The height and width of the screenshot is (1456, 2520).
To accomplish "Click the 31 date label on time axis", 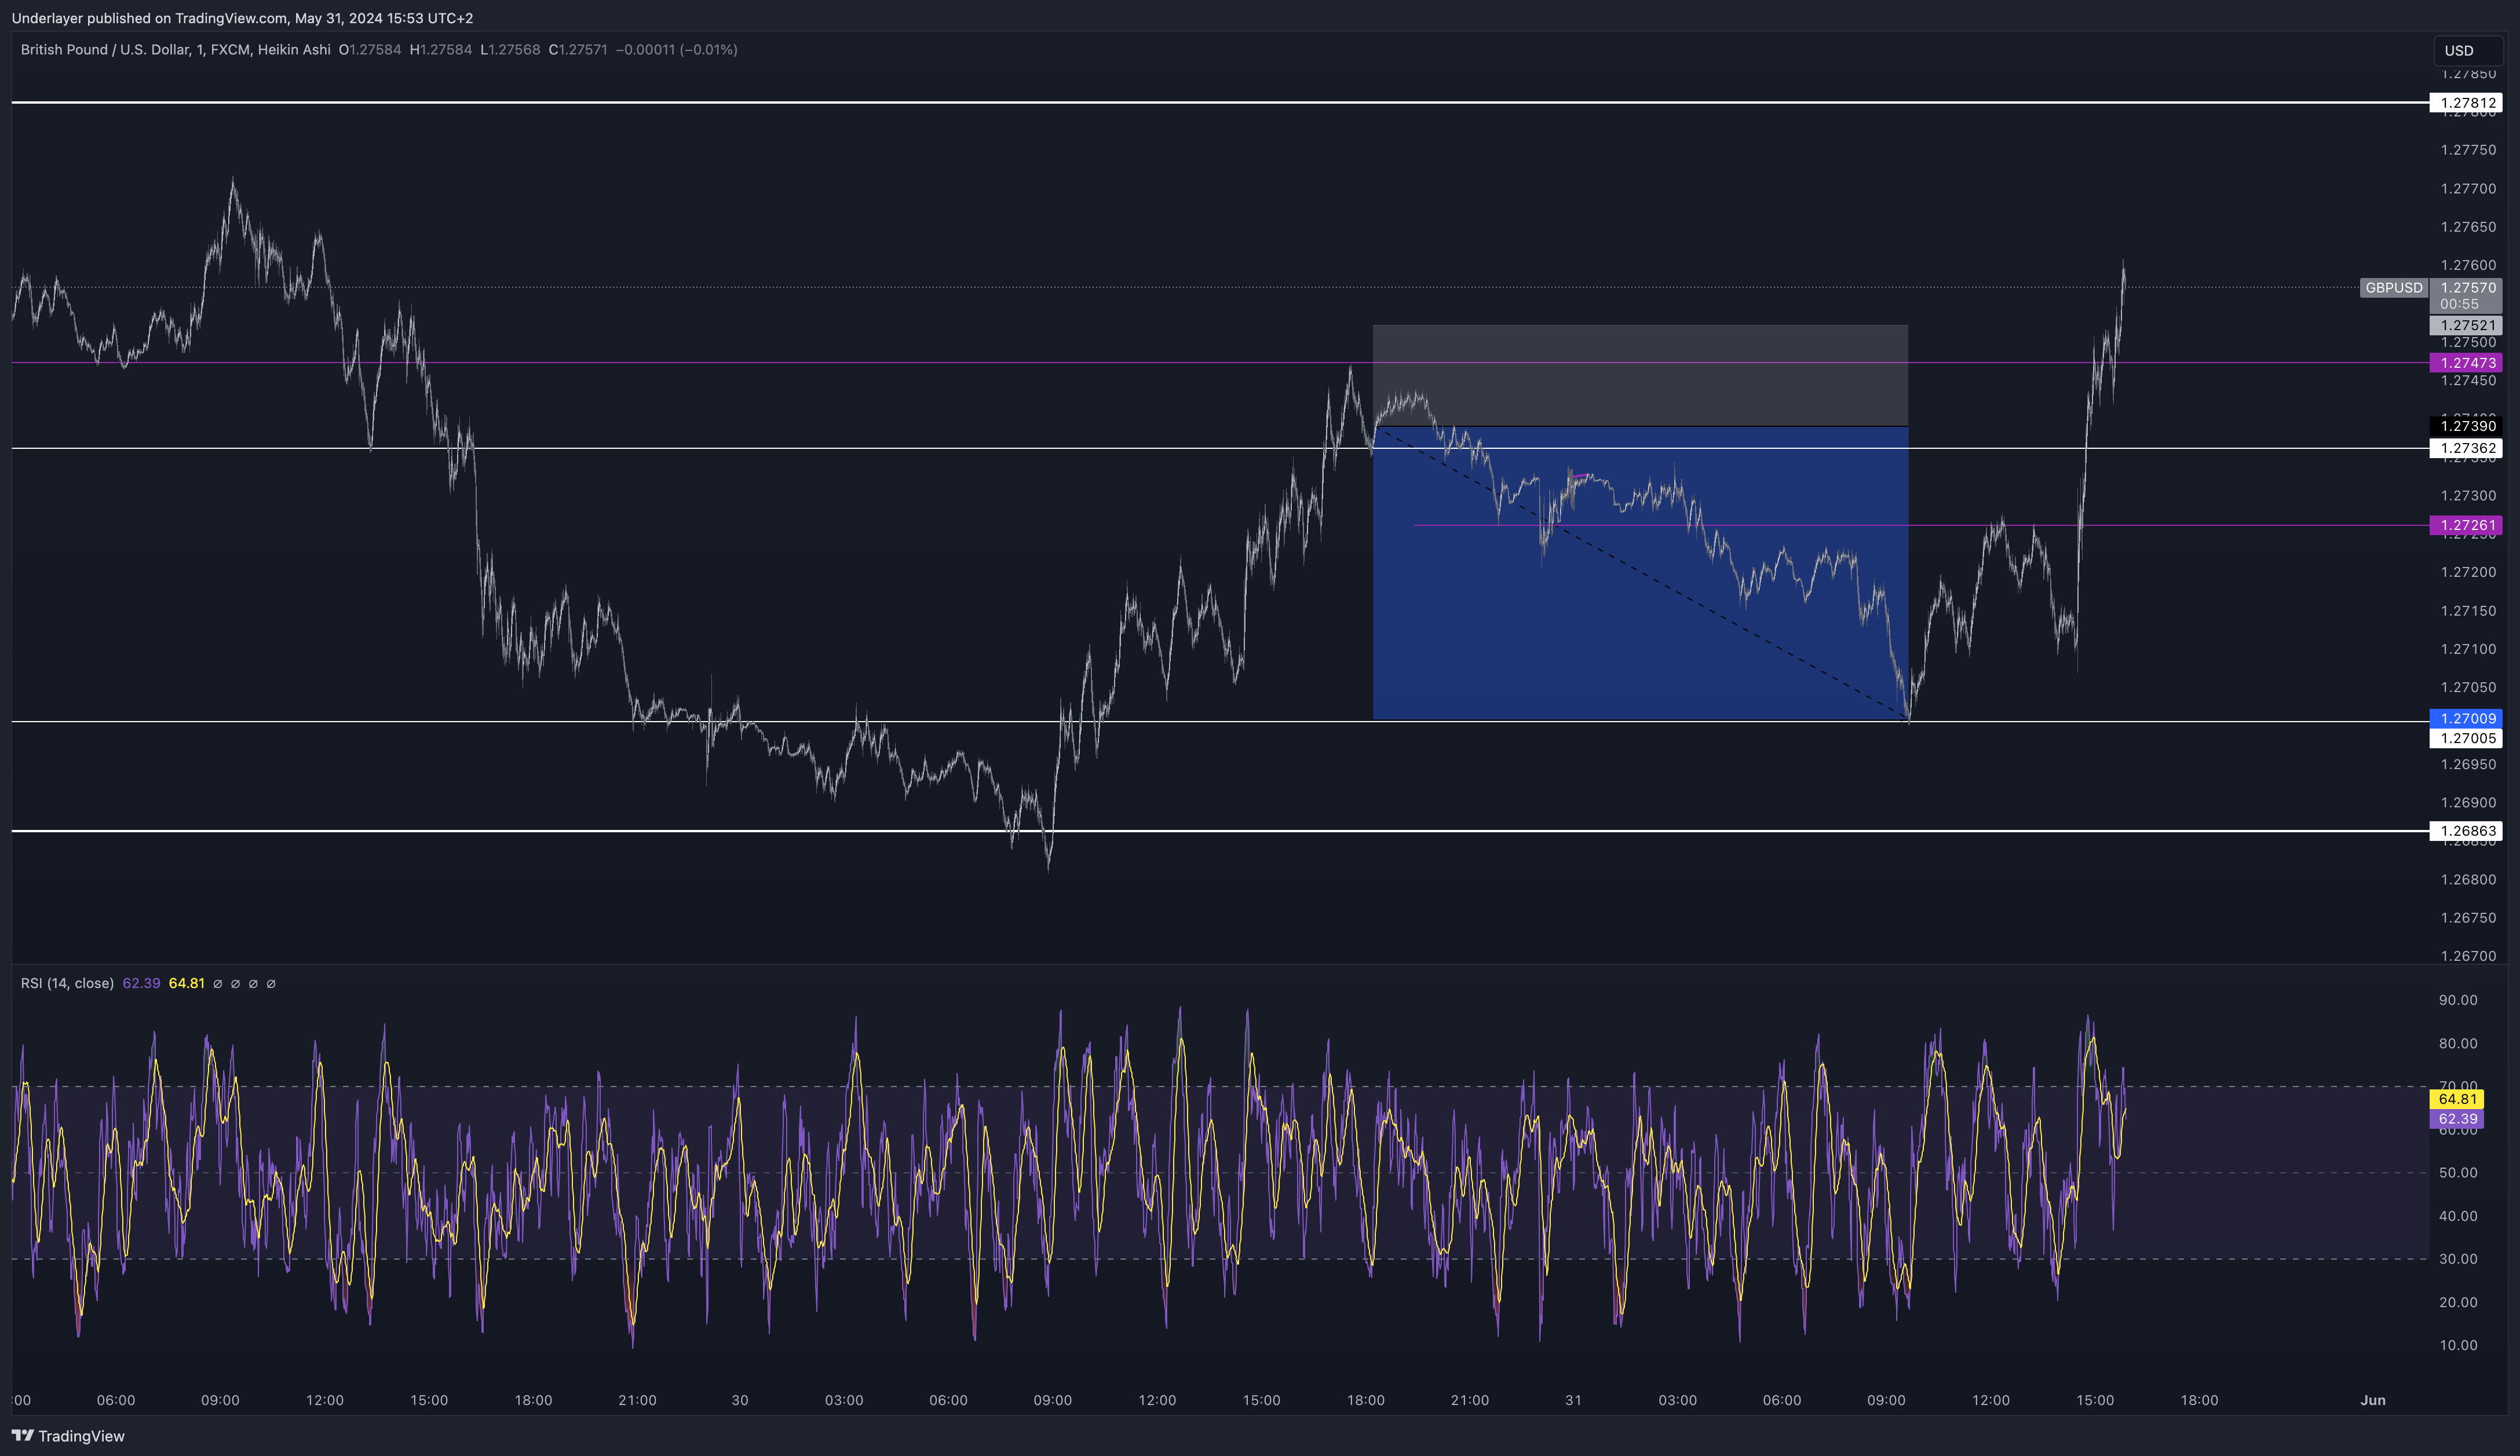I will coord(1573,1401).
